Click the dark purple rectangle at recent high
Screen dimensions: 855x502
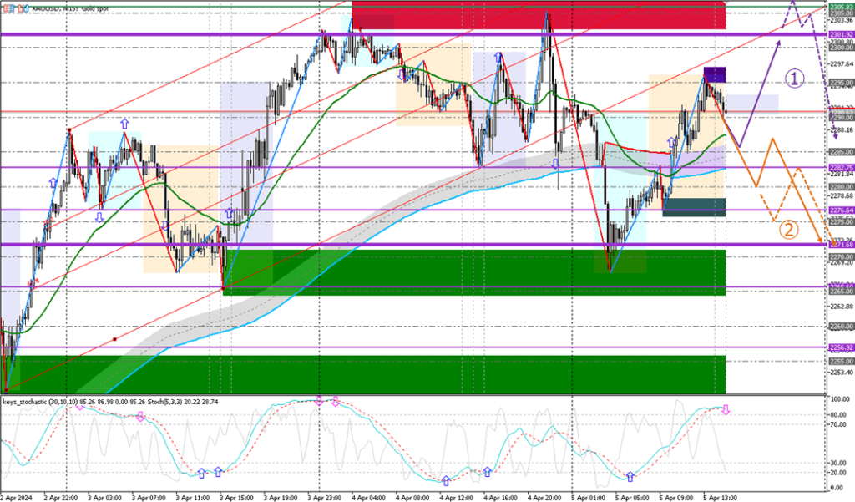pyautogui.click(x=714, y=74)
